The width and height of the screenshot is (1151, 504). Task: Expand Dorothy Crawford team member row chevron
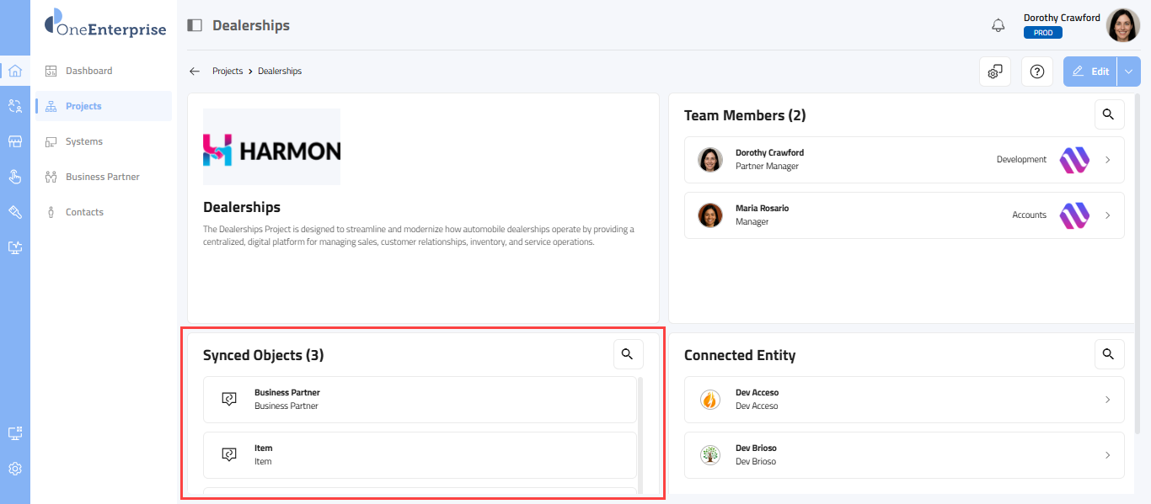(x=1108, y=160)
